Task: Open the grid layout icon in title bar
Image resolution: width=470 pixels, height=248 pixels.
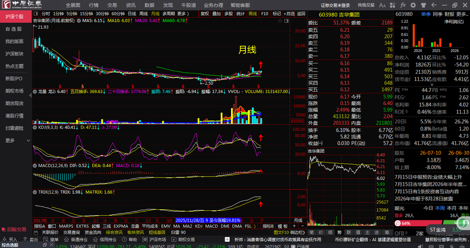Action: (x=393, y=5)
